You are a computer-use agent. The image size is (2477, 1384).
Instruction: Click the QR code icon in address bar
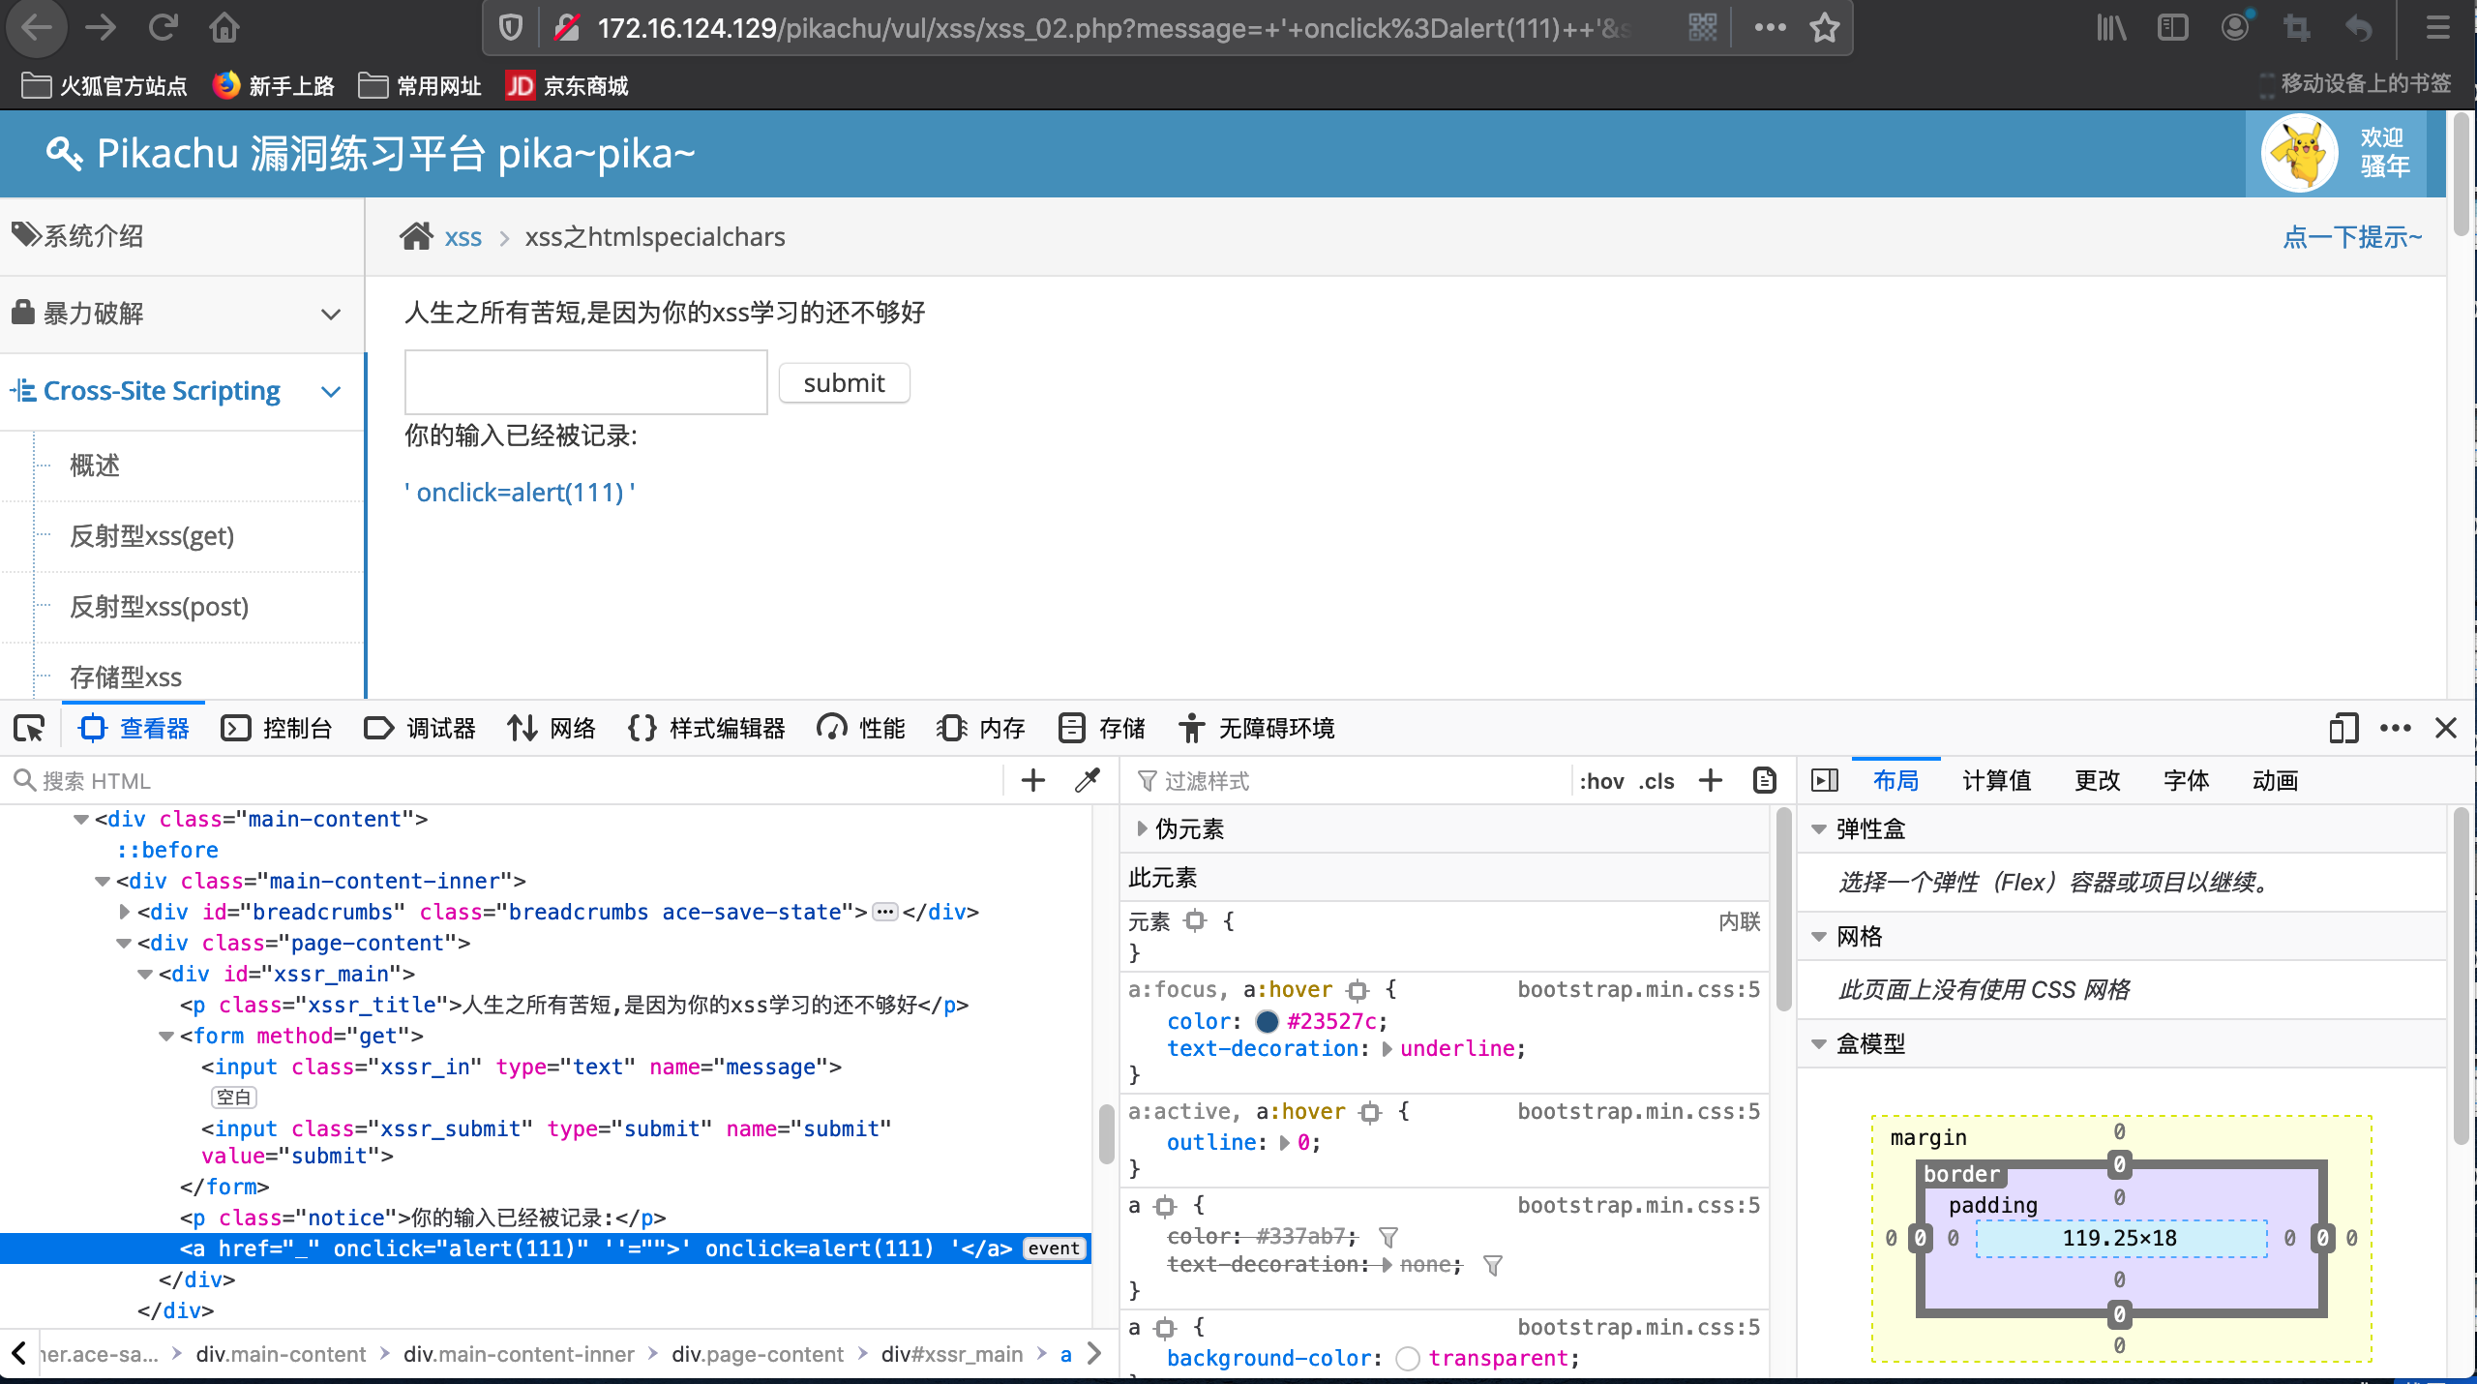tap(1703, 28)
